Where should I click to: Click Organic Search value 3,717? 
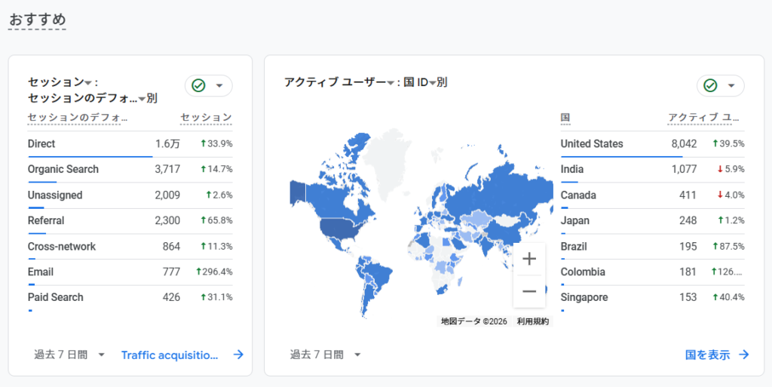(167, 170)
